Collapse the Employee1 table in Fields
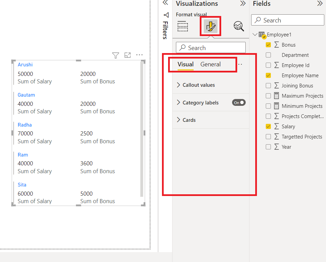The width and height of the screenshot is (326, 262). (x=255, y=34)
